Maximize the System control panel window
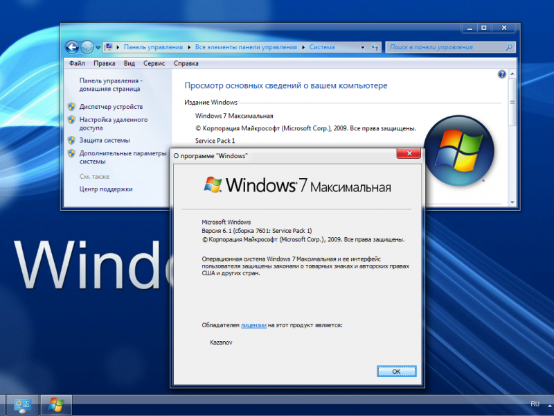The image size is (554, 416). [484, 28]
